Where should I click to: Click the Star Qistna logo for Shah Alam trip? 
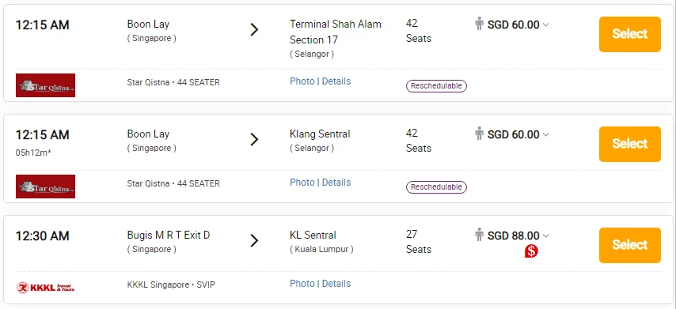click(45, 85)
